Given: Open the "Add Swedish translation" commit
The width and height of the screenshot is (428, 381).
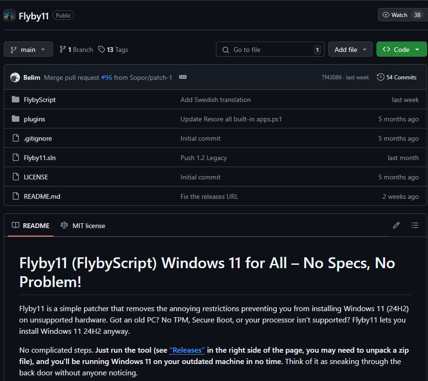Looking at the screenshot, I should 215,100.
